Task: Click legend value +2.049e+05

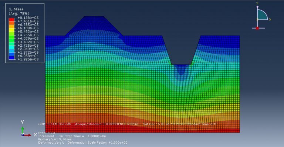Action: (x=28, y=49)
